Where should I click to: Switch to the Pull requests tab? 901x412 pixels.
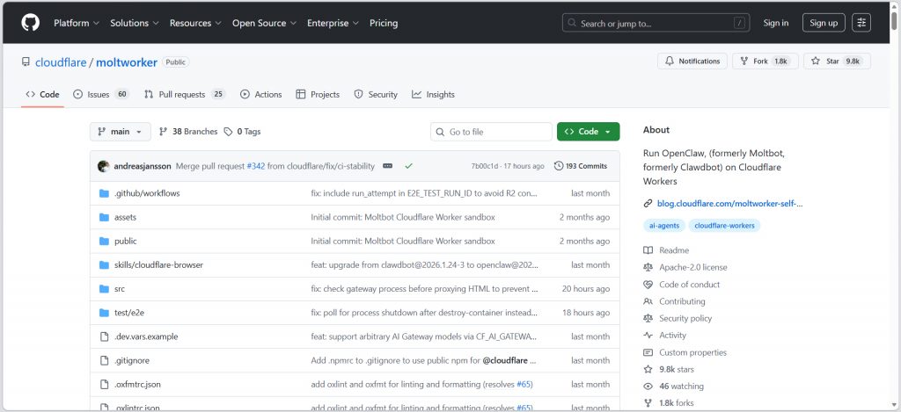click(x=185, y=95)
